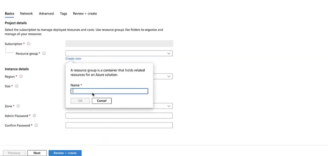Click the Create new link
This screenshot has width=328, height=156.
(73, 58)
